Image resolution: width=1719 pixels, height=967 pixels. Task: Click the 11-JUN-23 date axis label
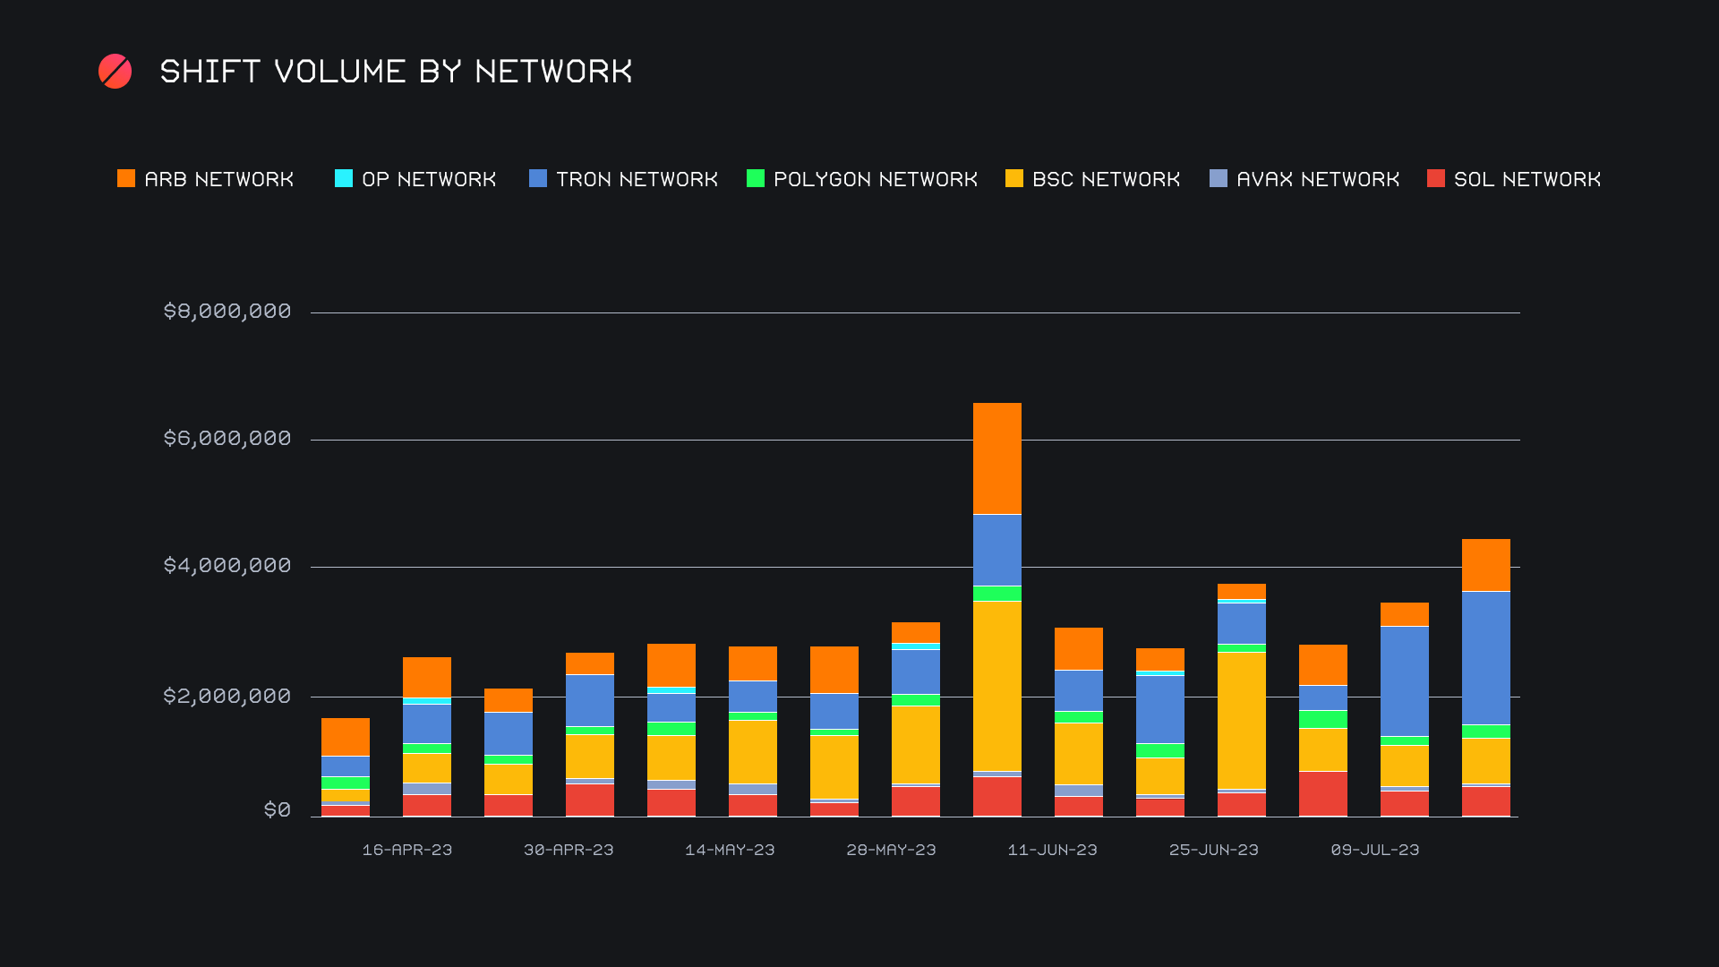pyautogui.click(x=1052, y=850)
